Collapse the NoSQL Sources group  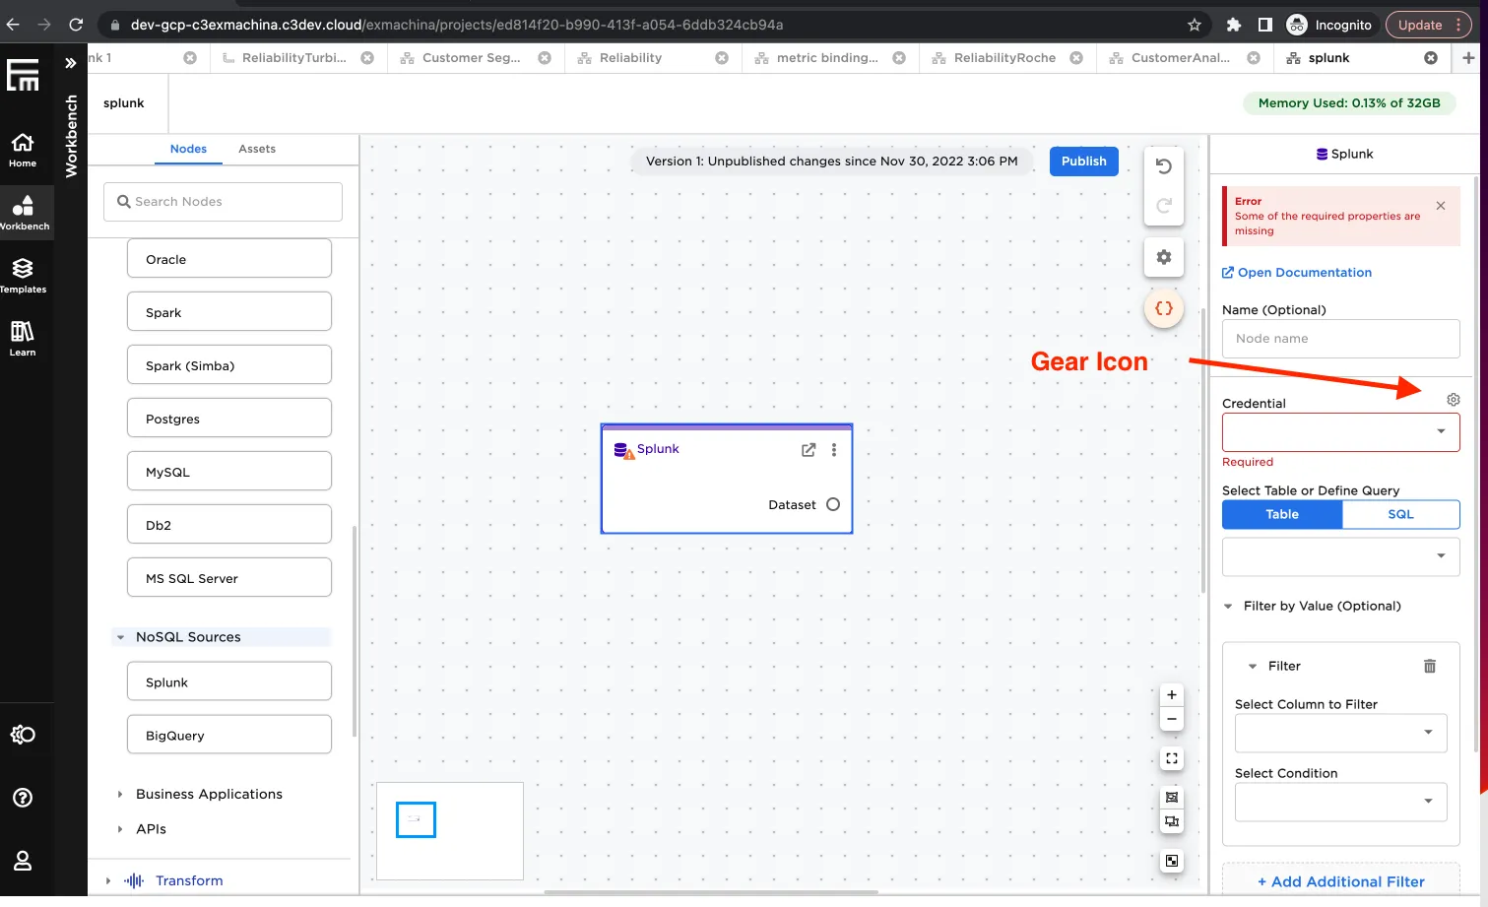point(121,637)
